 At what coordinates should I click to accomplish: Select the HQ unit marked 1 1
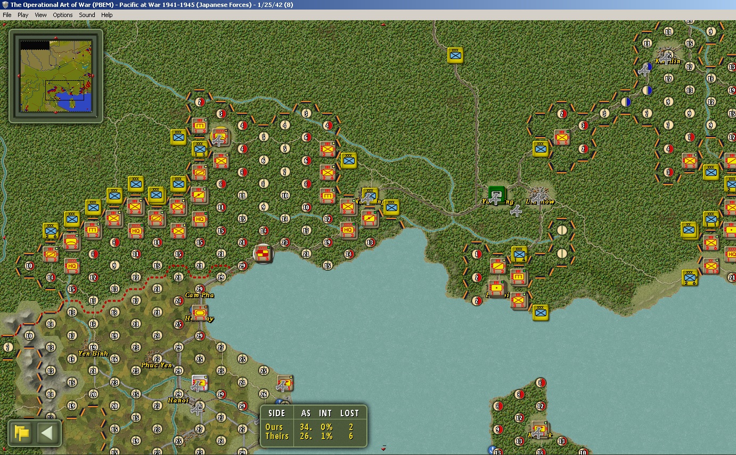[199, 218]
